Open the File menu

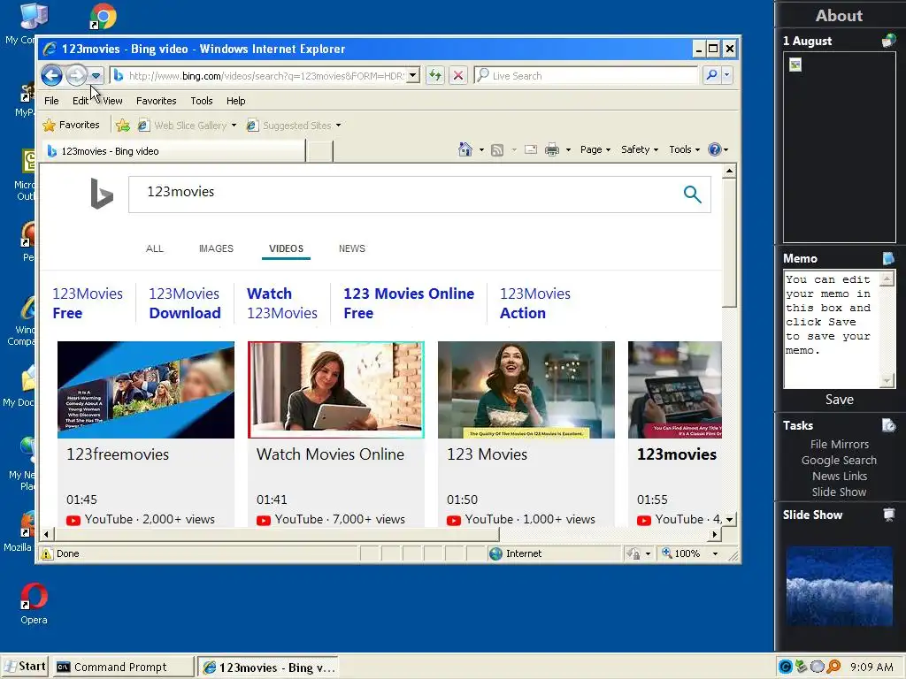coord(51,101)
